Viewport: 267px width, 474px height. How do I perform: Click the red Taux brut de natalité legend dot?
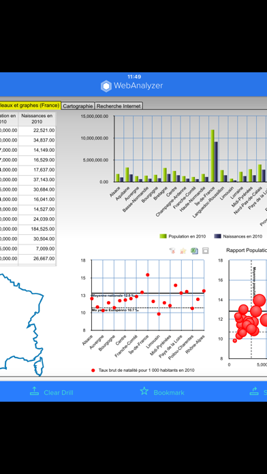click(x=93, y=370)
